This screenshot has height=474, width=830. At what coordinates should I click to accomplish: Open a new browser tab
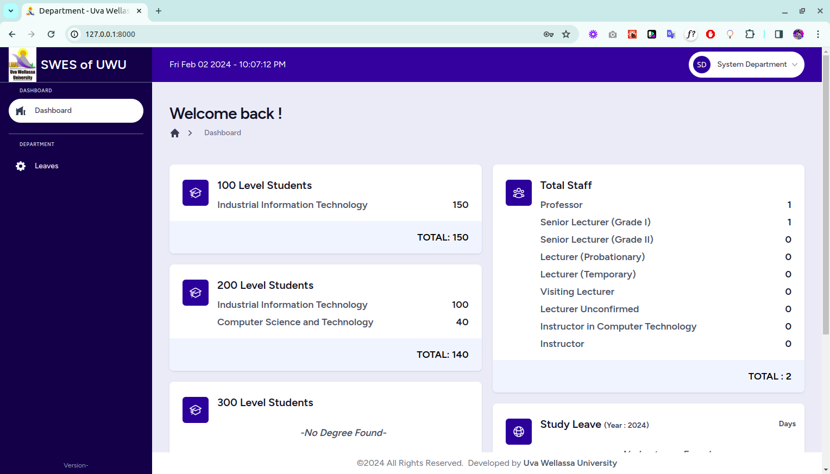point(159,11)
